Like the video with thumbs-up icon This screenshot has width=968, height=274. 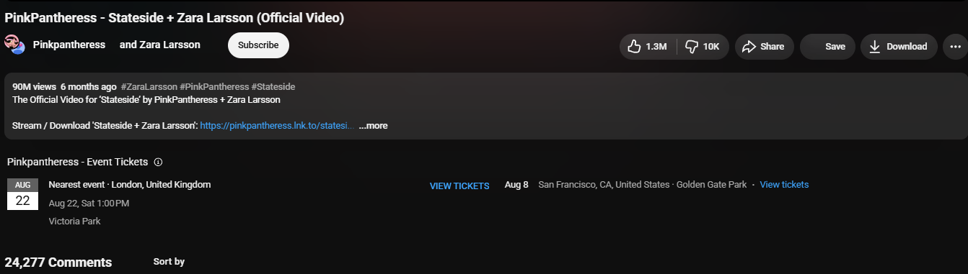click(x=648, y=47)
